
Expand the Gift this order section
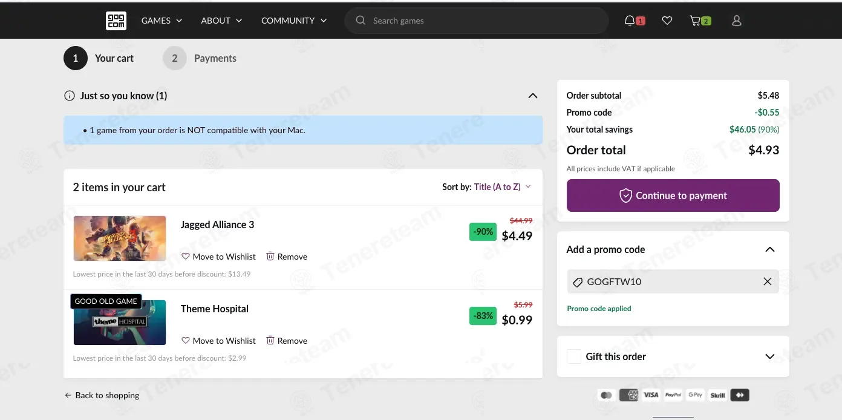(x=770, y=356)
